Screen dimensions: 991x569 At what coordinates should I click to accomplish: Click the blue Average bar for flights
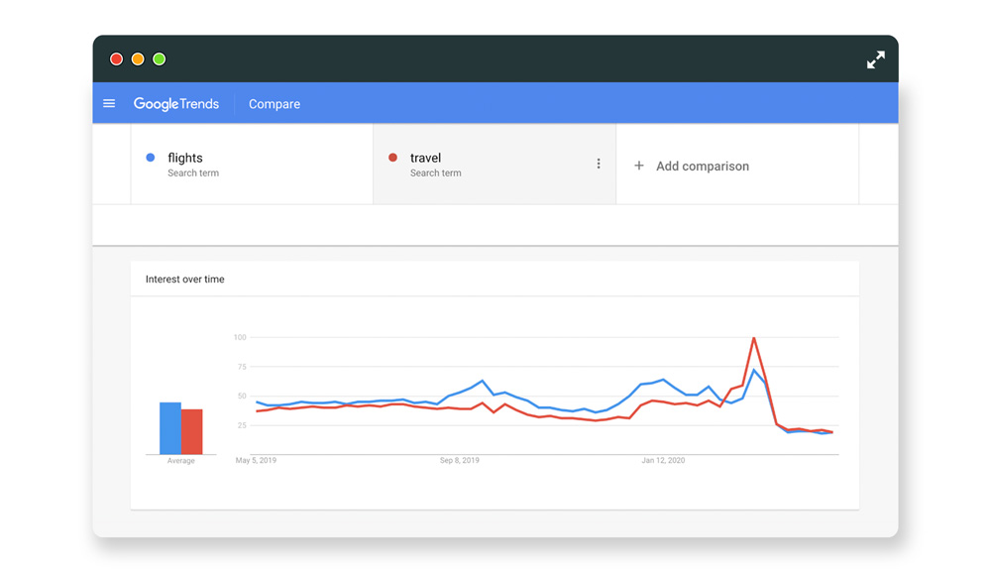(x=170, y=428)
